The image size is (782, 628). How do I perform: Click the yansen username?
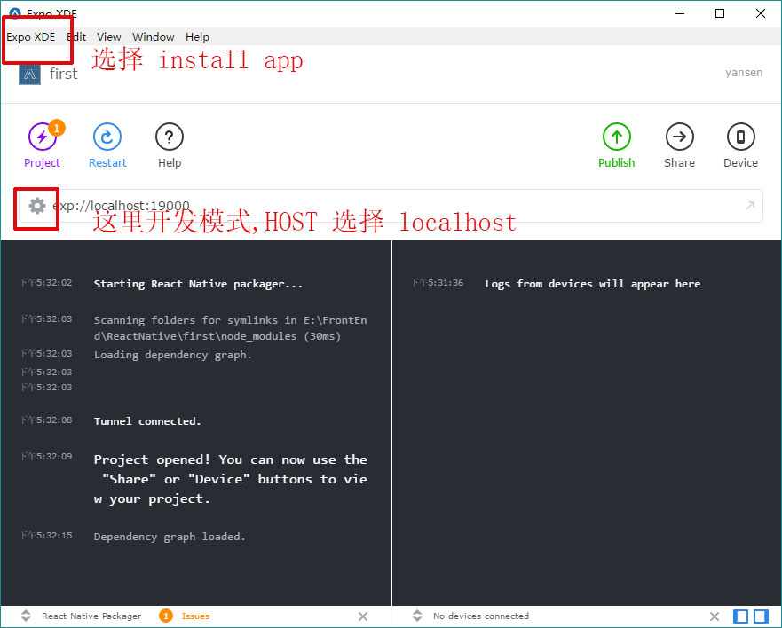[744, 72]
